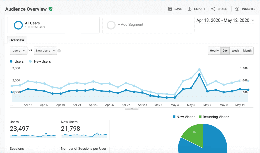Open the All Users segment card
Screen dimensions: 260x153
(x=53, y=25)
